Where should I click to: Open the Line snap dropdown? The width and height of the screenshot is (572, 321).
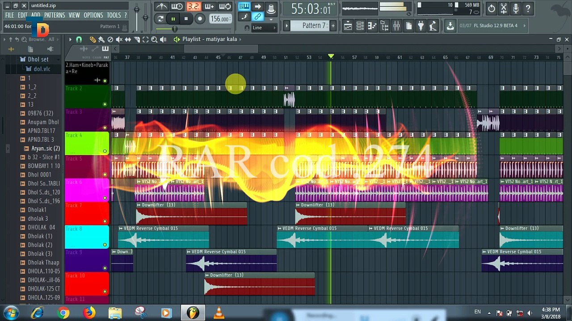point(264,28)
